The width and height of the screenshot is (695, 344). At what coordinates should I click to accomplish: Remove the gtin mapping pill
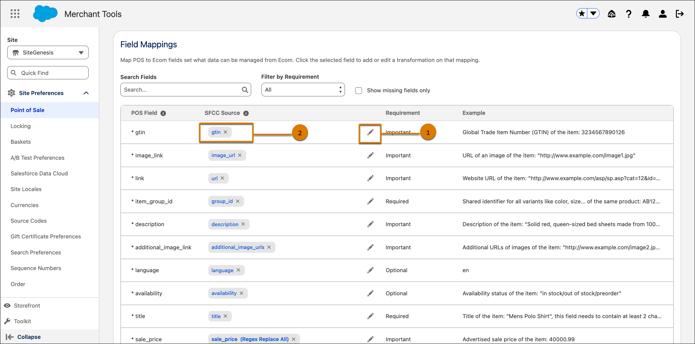click(x=225, y=132)
